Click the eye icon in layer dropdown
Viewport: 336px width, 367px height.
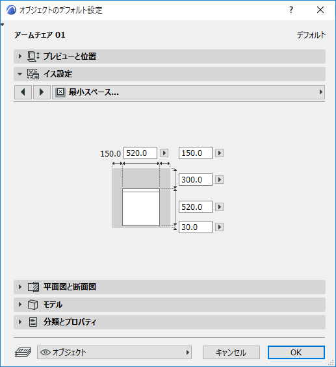point(45,352)
